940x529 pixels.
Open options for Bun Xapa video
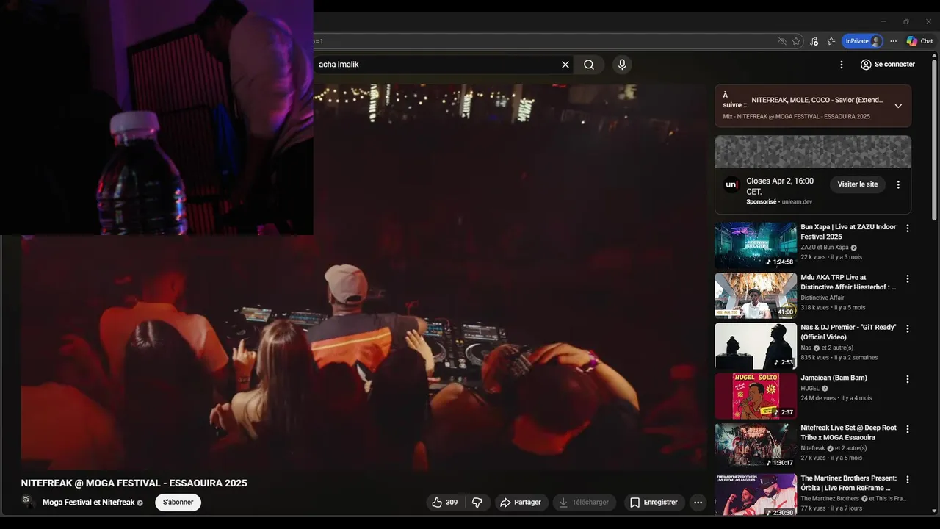[907, 228]
